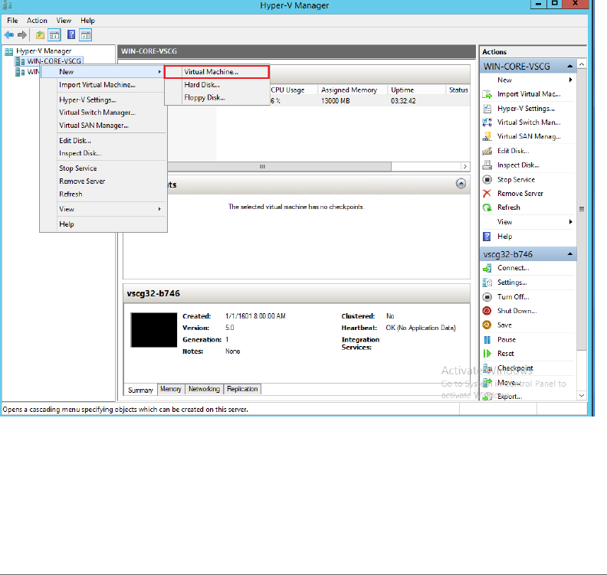Screen dimensions: 607x575
Task: Switch to the Networking tab
Action: pyautogui.click(x=204, y=389)
